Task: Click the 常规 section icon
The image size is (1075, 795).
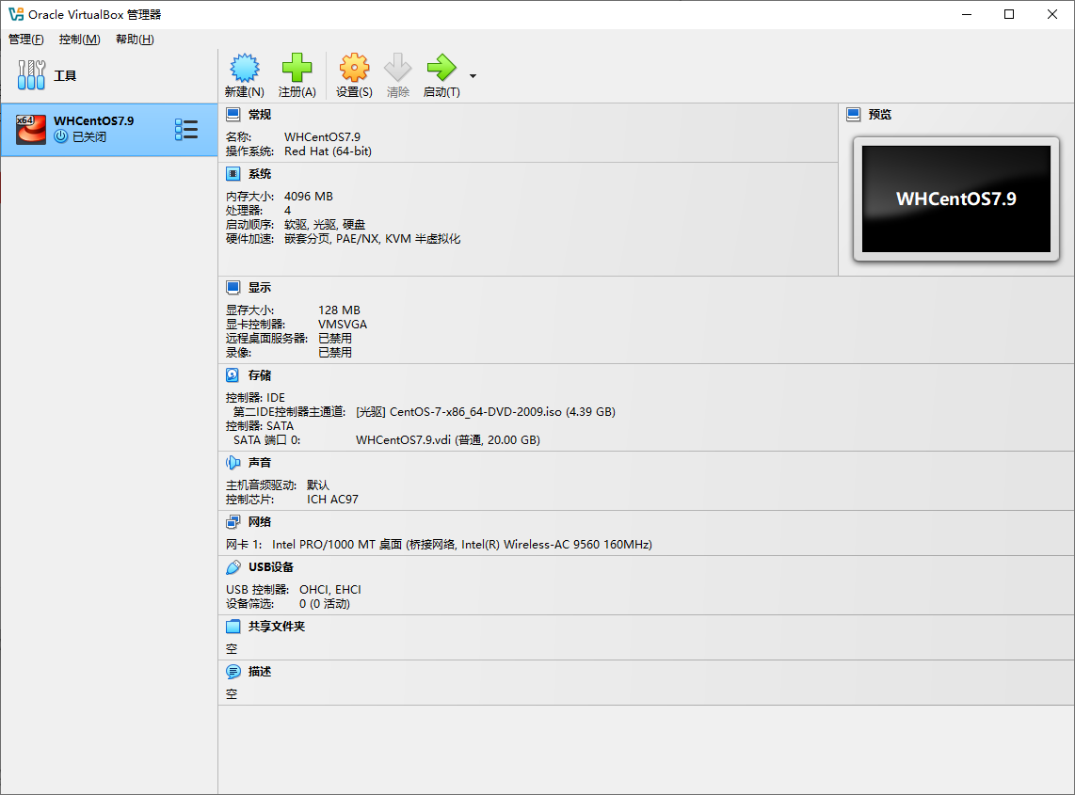Action: [233, 115]
